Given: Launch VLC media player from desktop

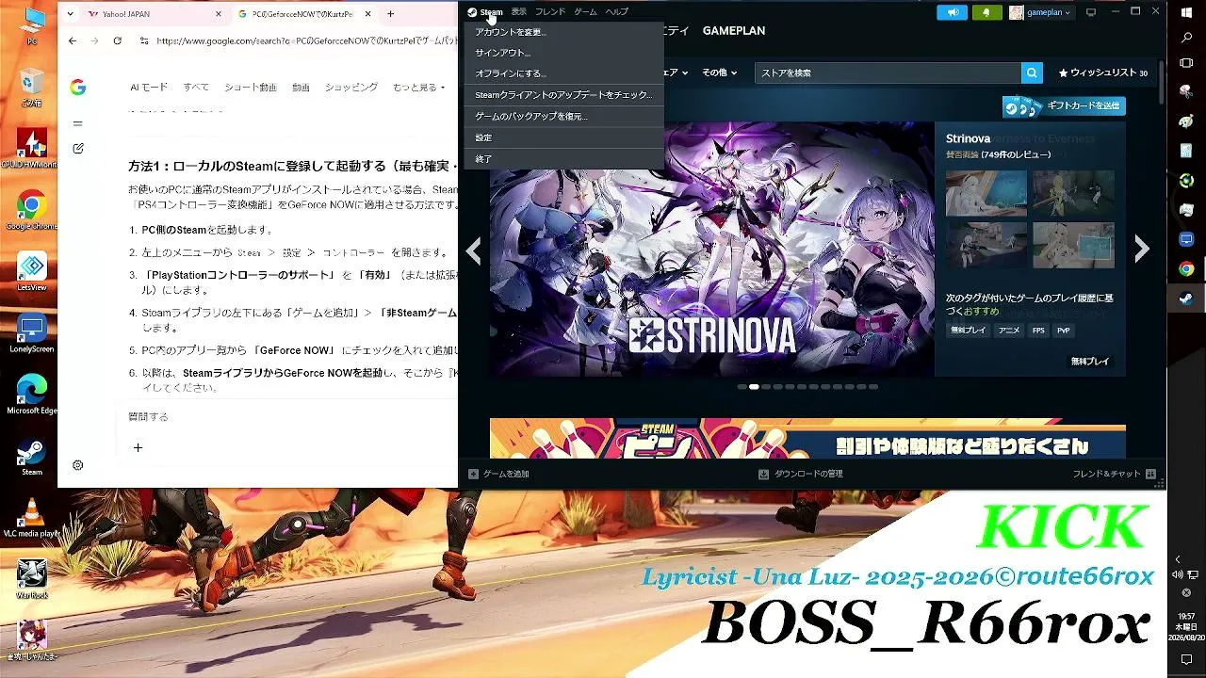Looking at the screenshot, I should pos(32,518).
